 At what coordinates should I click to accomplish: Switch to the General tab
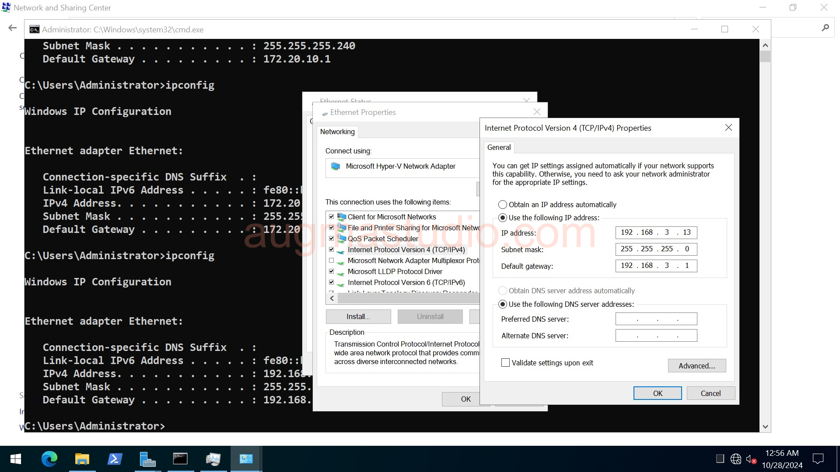click(x=499, y=147)
